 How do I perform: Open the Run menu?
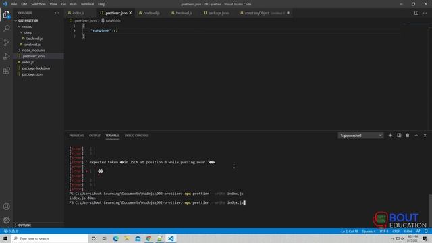coord(74,4)
